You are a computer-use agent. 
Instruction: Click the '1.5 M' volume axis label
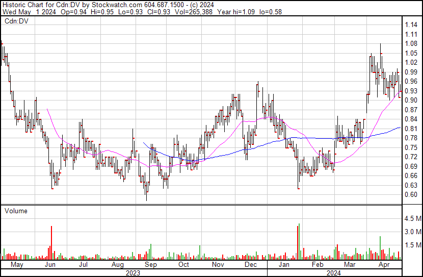tap(413, 245)
